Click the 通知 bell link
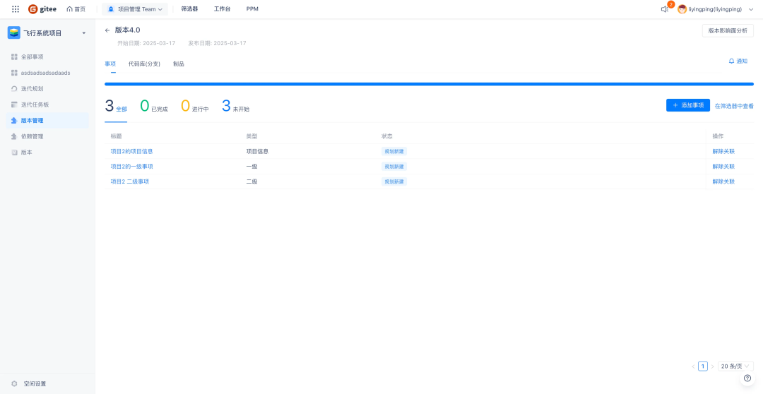The image size is (763, 394). click(738, 61)
